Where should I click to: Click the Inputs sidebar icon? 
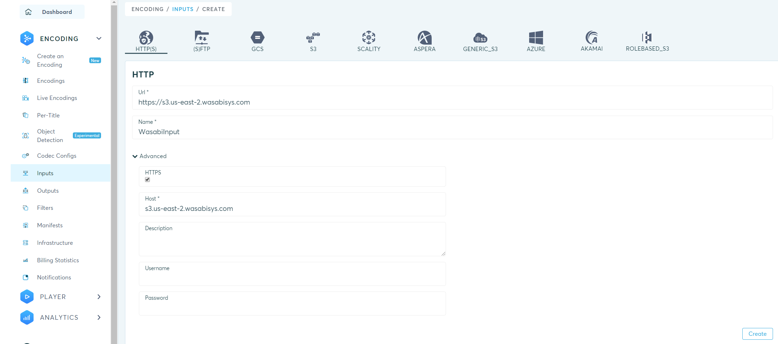(26, 173)
